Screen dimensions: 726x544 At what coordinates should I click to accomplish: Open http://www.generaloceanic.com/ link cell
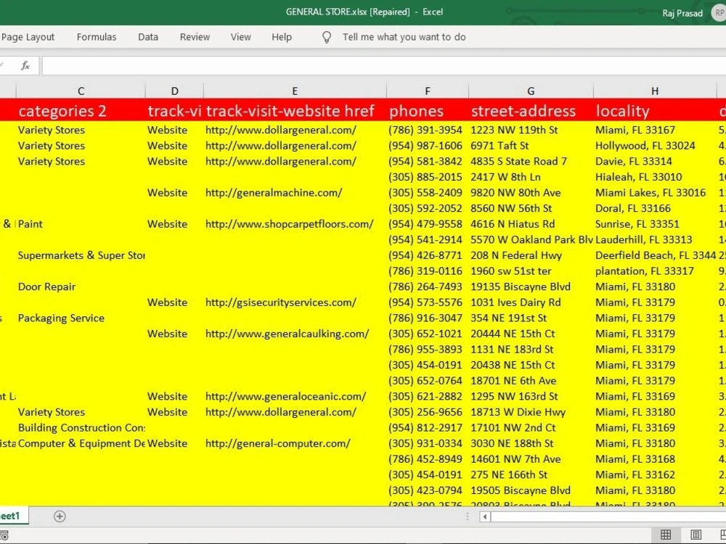[x=295, y=397]
